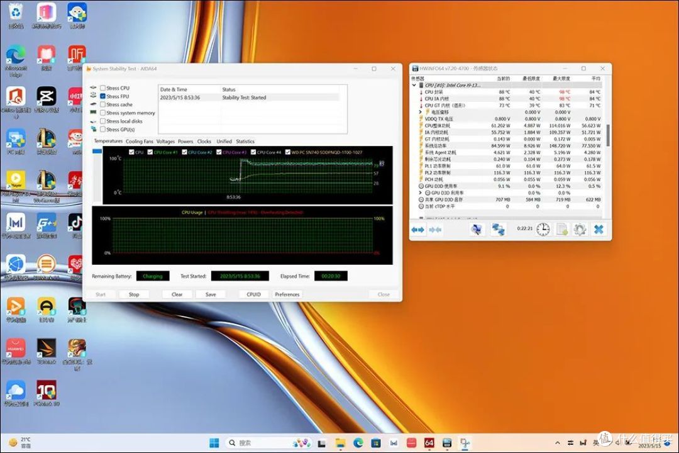
Task: Switch to Powers tab
Action: (x=185, y=142)
